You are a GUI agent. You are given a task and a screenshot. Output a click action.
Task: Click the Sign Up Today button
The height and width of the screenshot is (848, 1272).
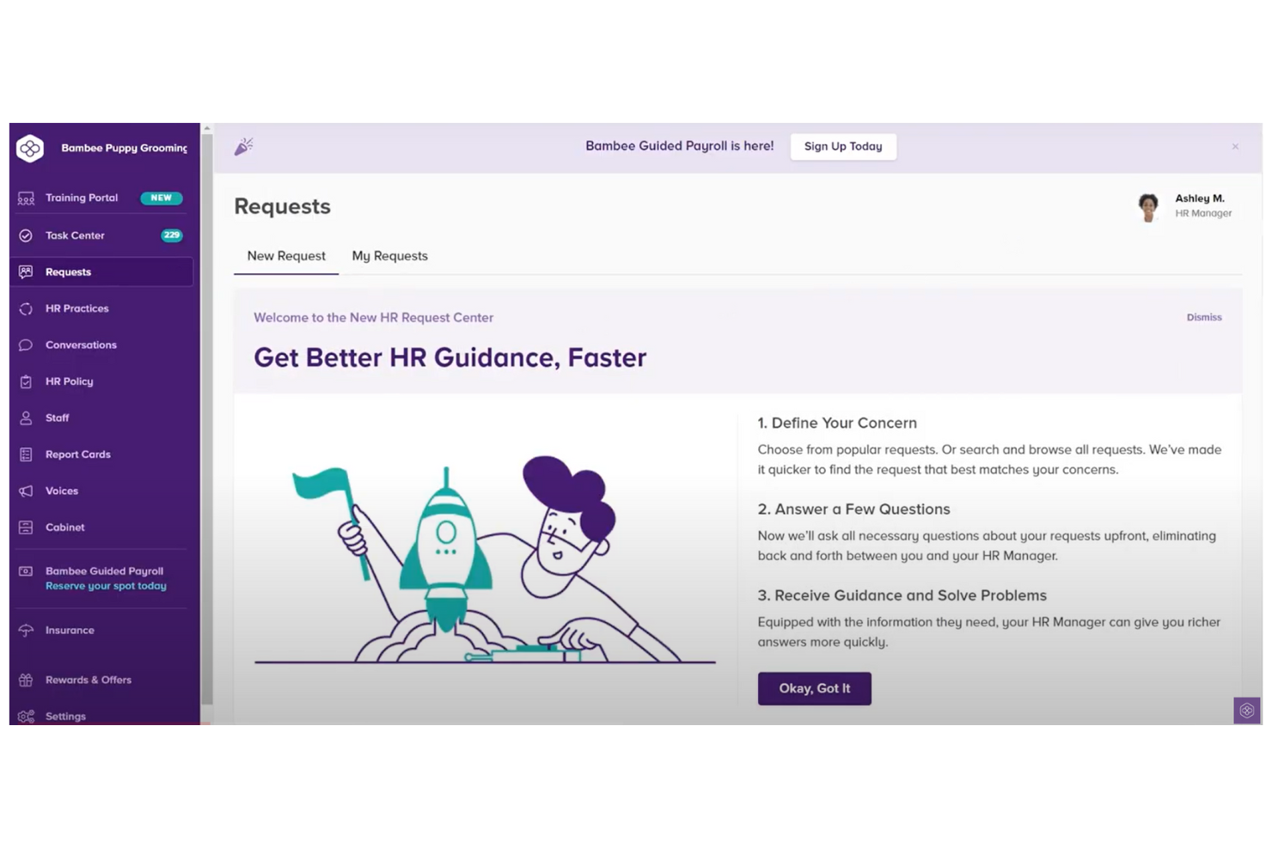[842, 146]
